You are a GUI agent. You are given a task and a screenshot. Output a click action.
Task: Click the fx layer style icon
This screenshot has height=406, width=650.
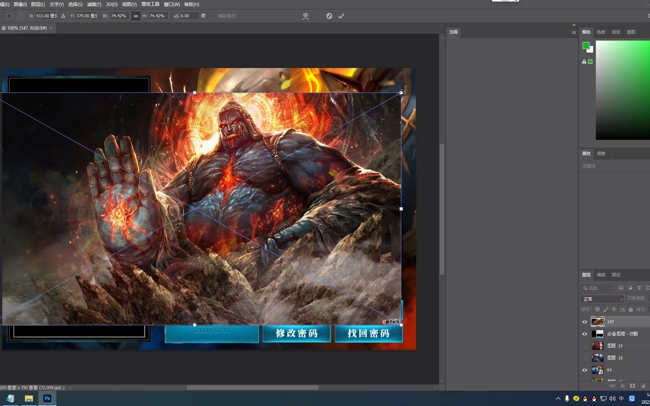[623, 386]
